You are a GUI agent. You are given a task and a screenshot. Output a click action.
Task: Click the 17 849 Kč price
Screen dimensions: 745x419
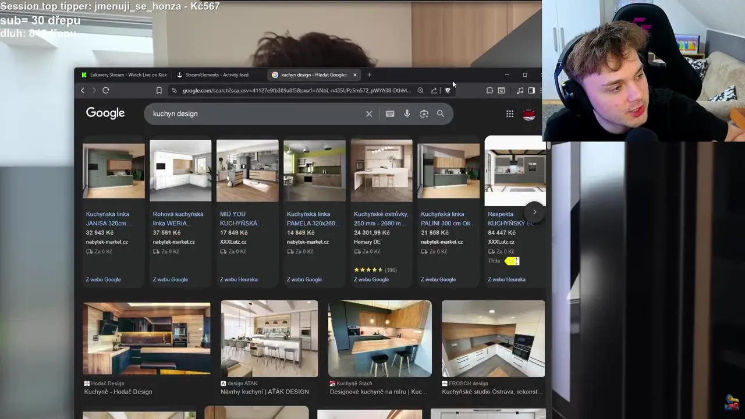pos(233,233)
